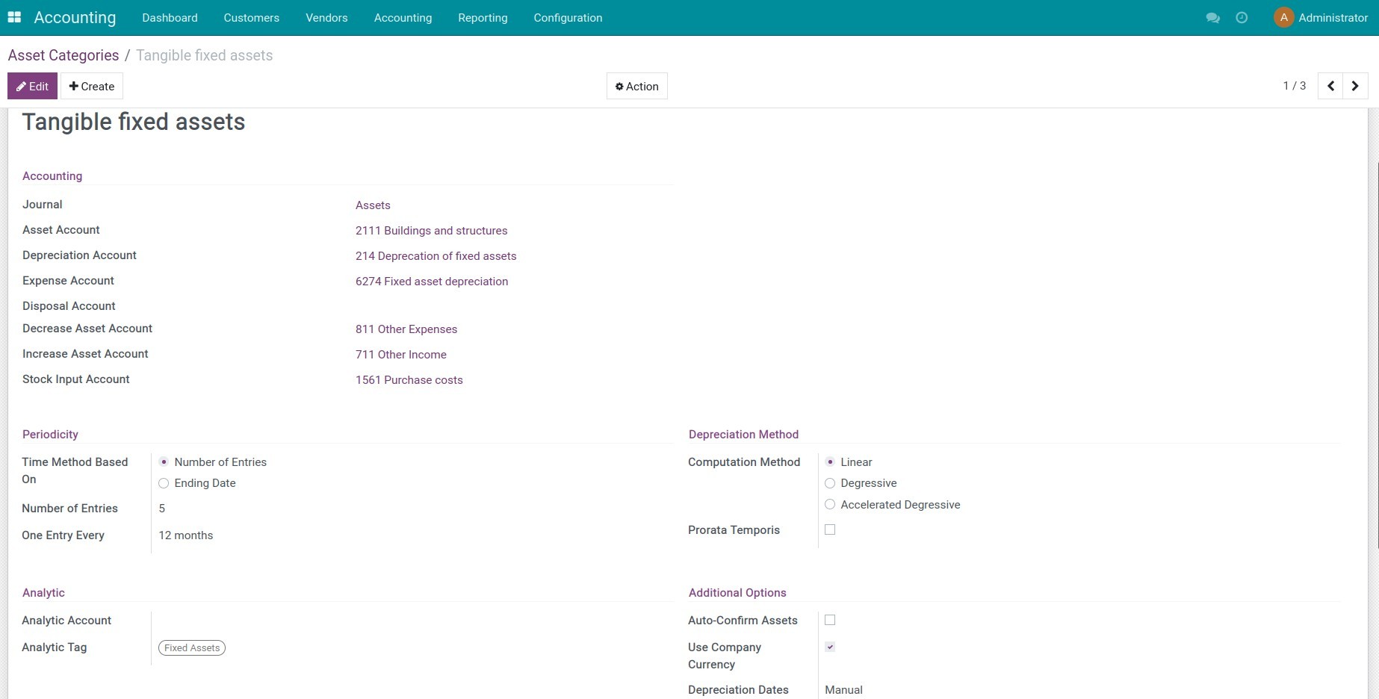Enable the Prorata Temporis checkbox
Viewport: 1379px width, 699px height.
(829, 529)
